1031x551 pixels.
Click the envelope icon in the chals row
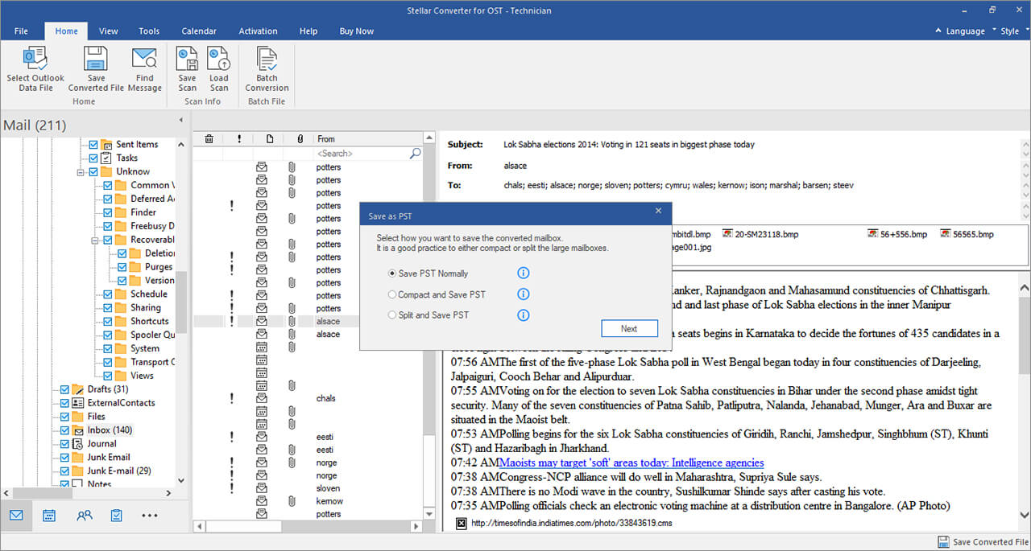point(261,398)
